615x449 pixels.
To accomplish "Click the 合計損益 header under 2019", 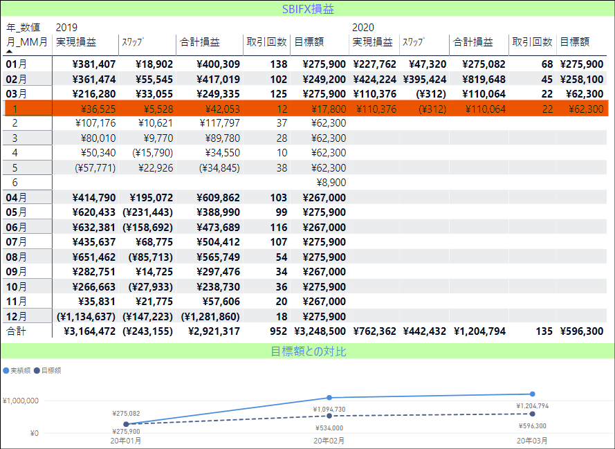I will (x=200, y=42).
